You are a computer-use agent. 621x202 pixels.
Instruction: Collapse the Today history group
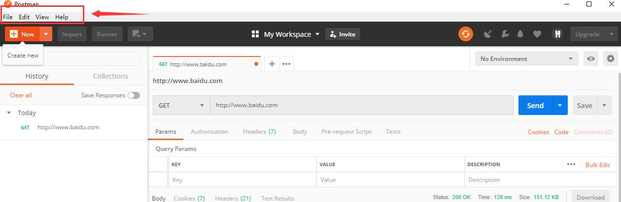tap(9, 113)
